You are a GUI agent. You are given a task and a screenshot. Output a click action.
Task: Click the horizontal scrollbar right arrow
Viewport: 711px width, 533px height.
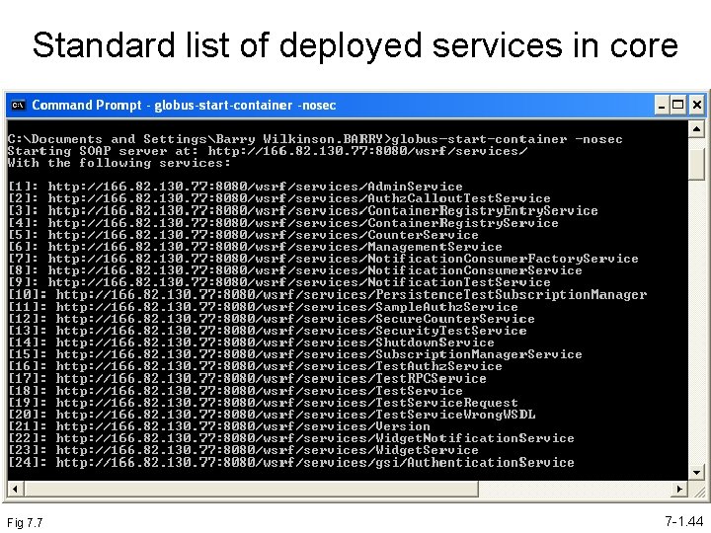click(679, 489)
